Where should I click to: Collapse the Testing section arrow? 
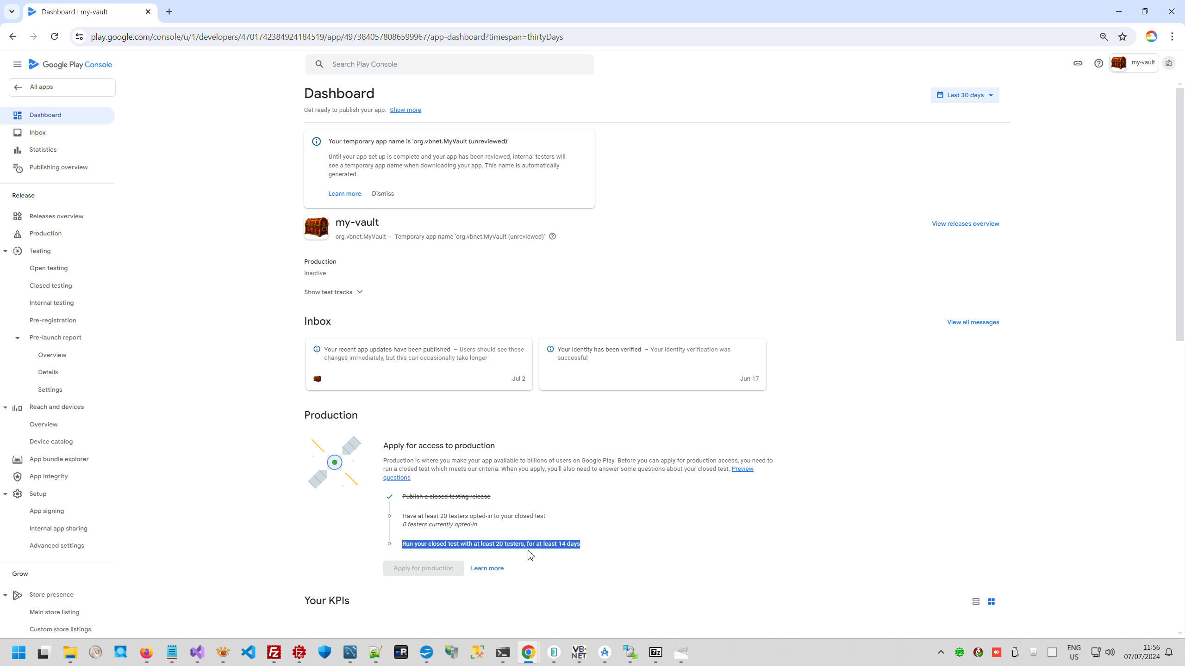coord(6,251)
